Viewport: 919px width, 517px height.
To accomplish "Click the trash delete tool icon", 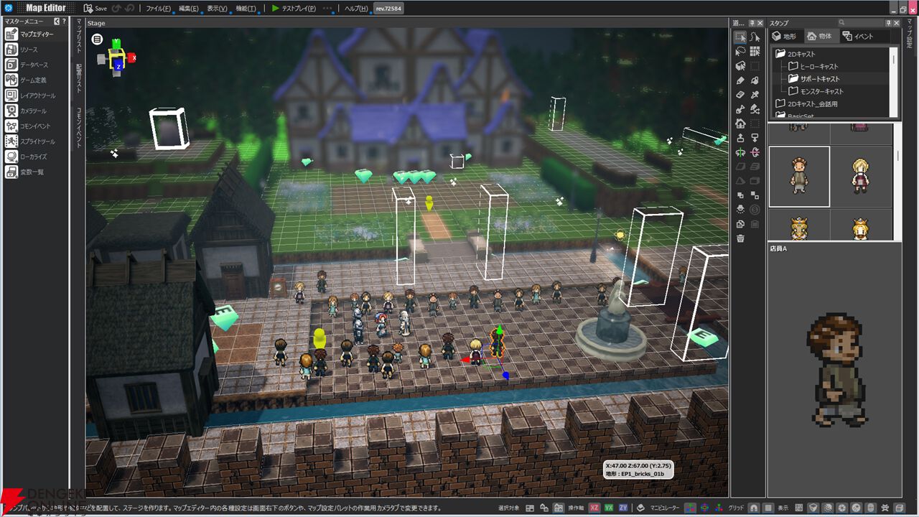I will coord(740,238).
